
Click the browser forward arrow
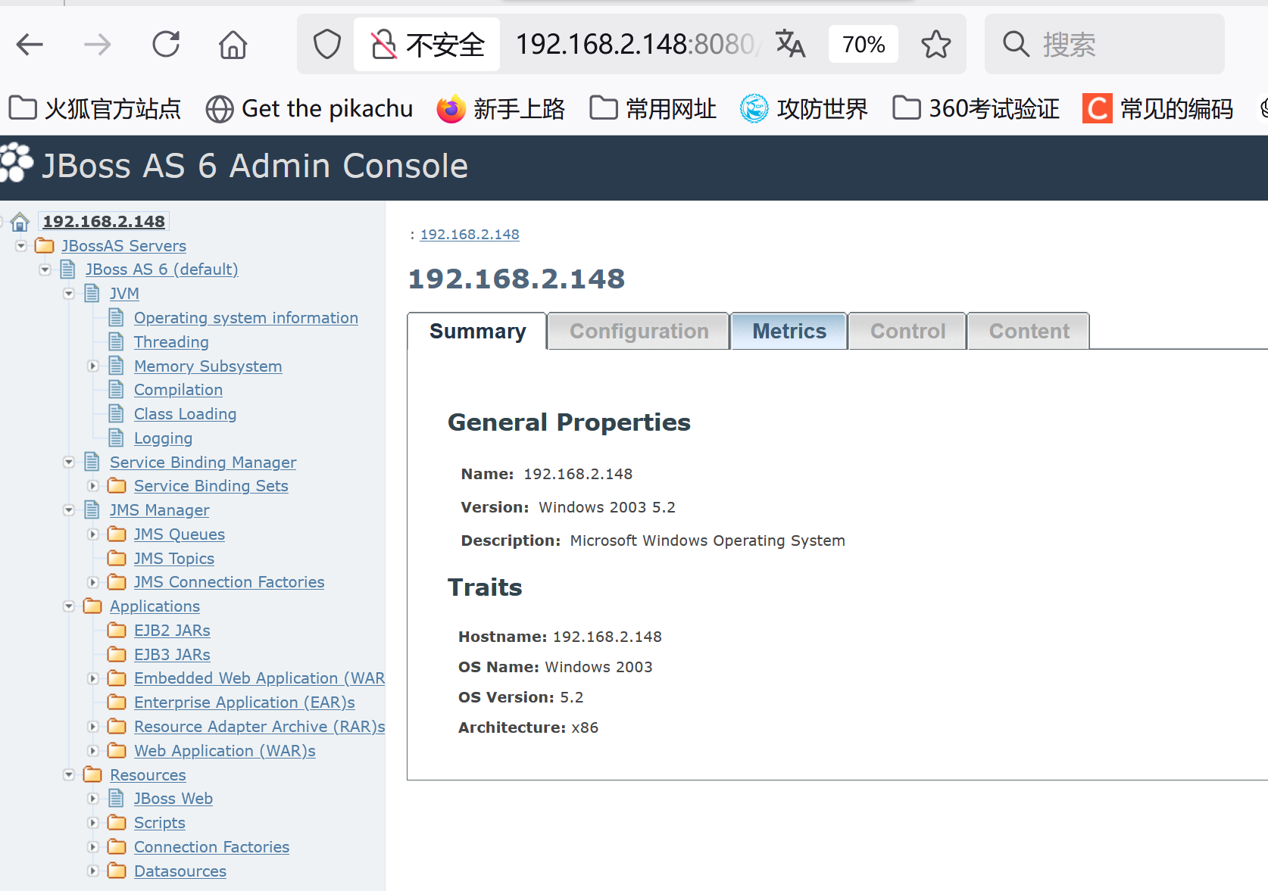(97, 45)
